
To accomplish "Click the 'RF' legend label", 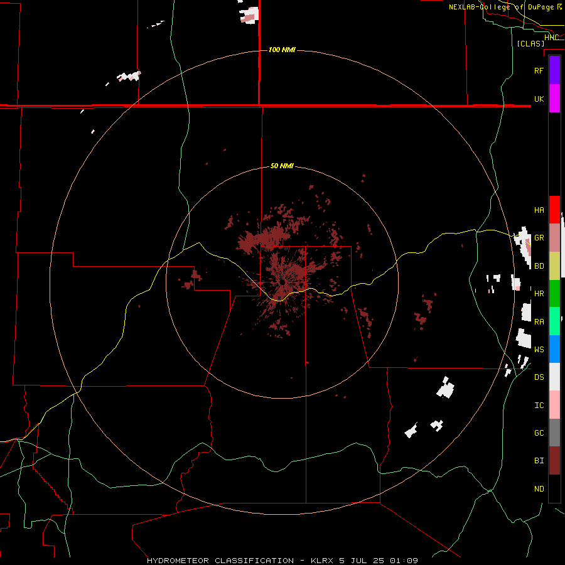I will (x=539, y=70).
